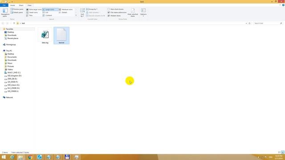This screenshot has height=160, width=285.
Task: Open the Options button
Action: [143, 12]
